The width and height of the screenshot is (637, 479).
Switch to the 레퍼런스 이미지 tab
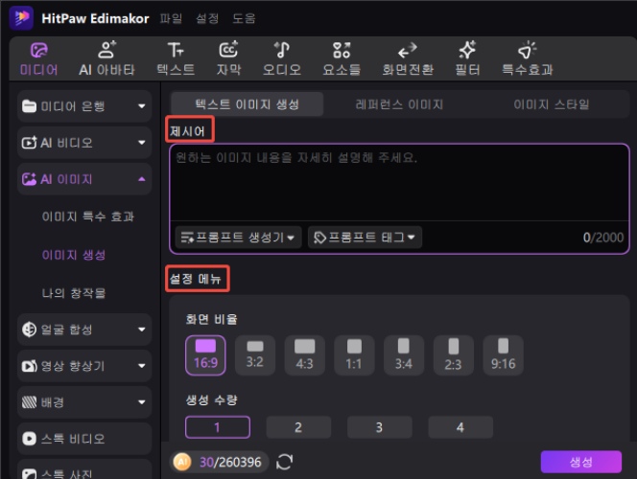[x=399, y=104]
